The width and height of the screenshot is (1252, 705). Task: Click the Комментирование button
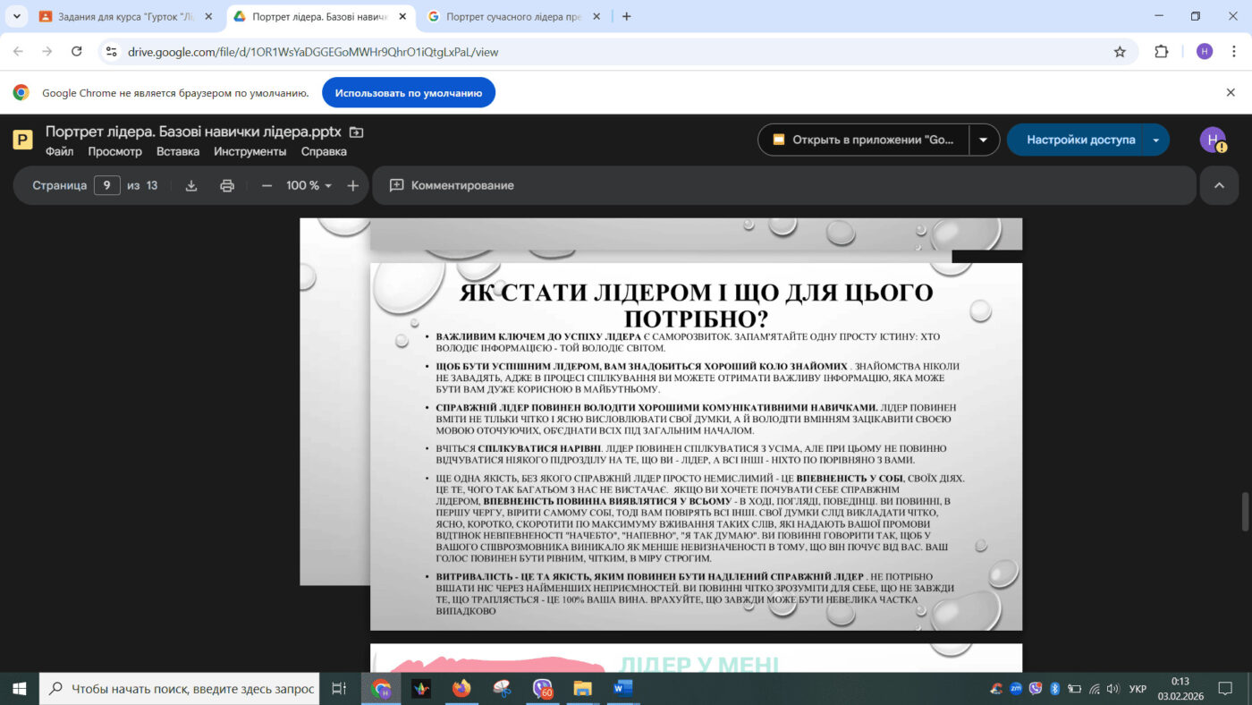tap(452, 185)
